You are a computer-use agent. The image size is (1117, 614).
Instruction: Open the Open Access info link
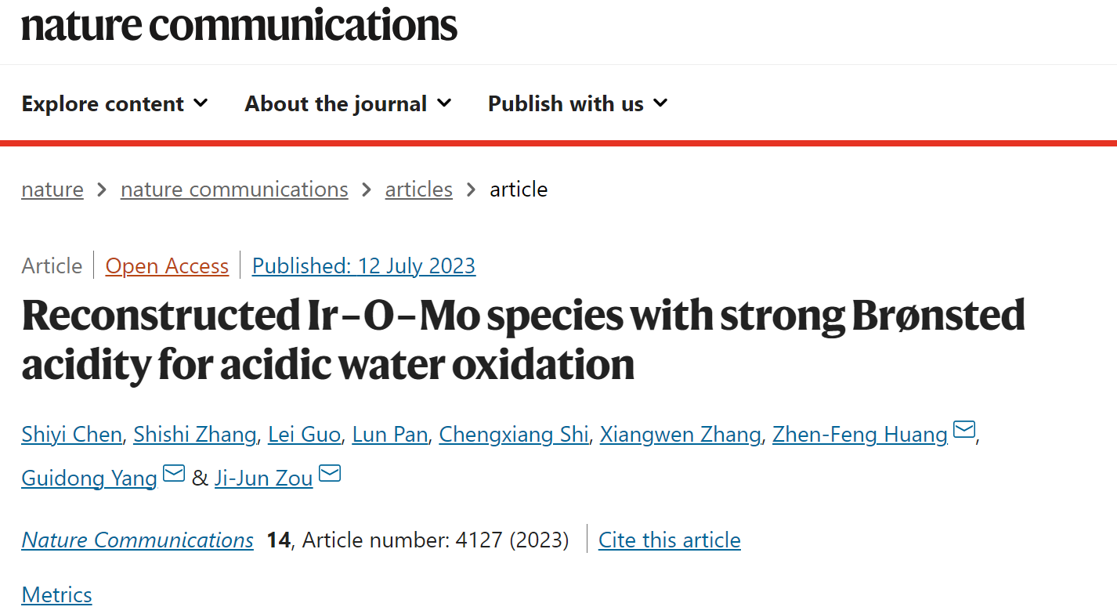(x=167, y=266)
